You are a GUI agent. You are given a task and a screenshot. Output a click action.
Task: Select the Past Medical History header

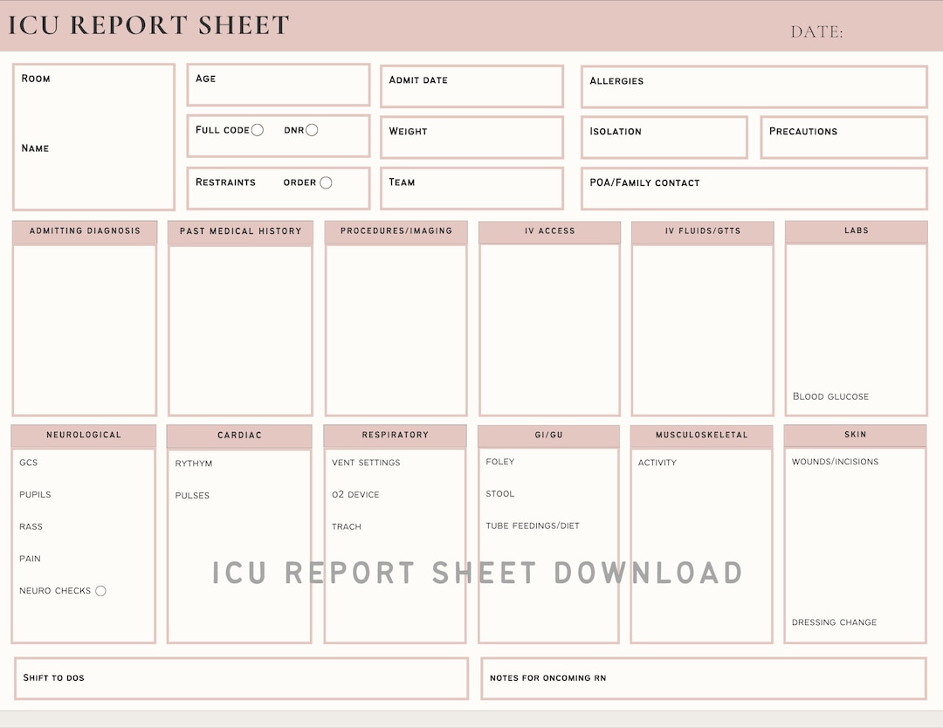coord(239,231)
